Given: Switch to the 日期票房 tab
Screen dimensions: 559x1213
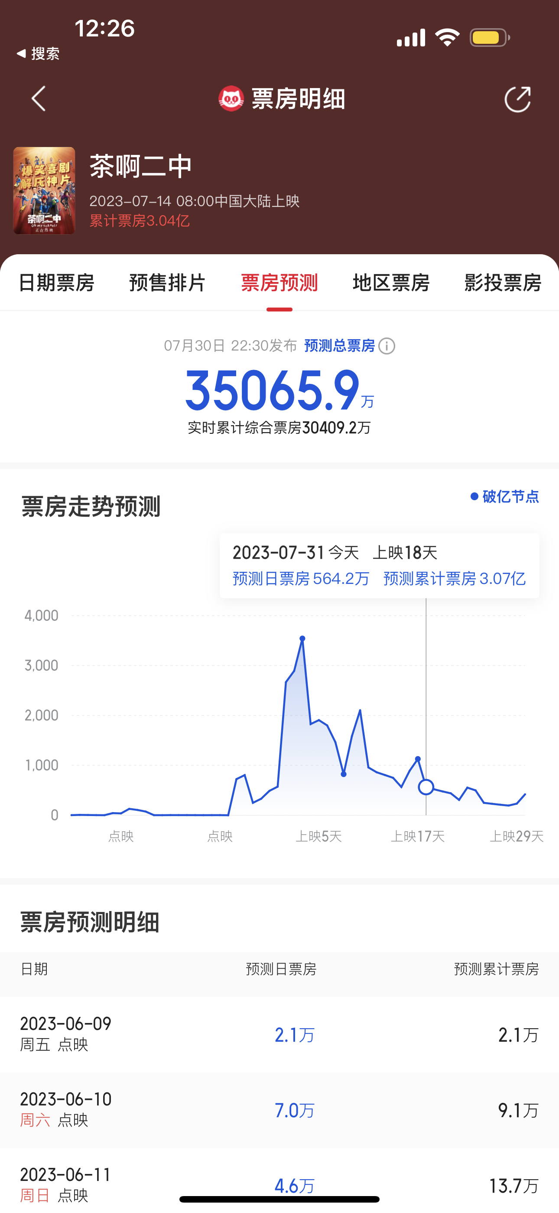Looking at the screenshot, I should coord(56,282).
